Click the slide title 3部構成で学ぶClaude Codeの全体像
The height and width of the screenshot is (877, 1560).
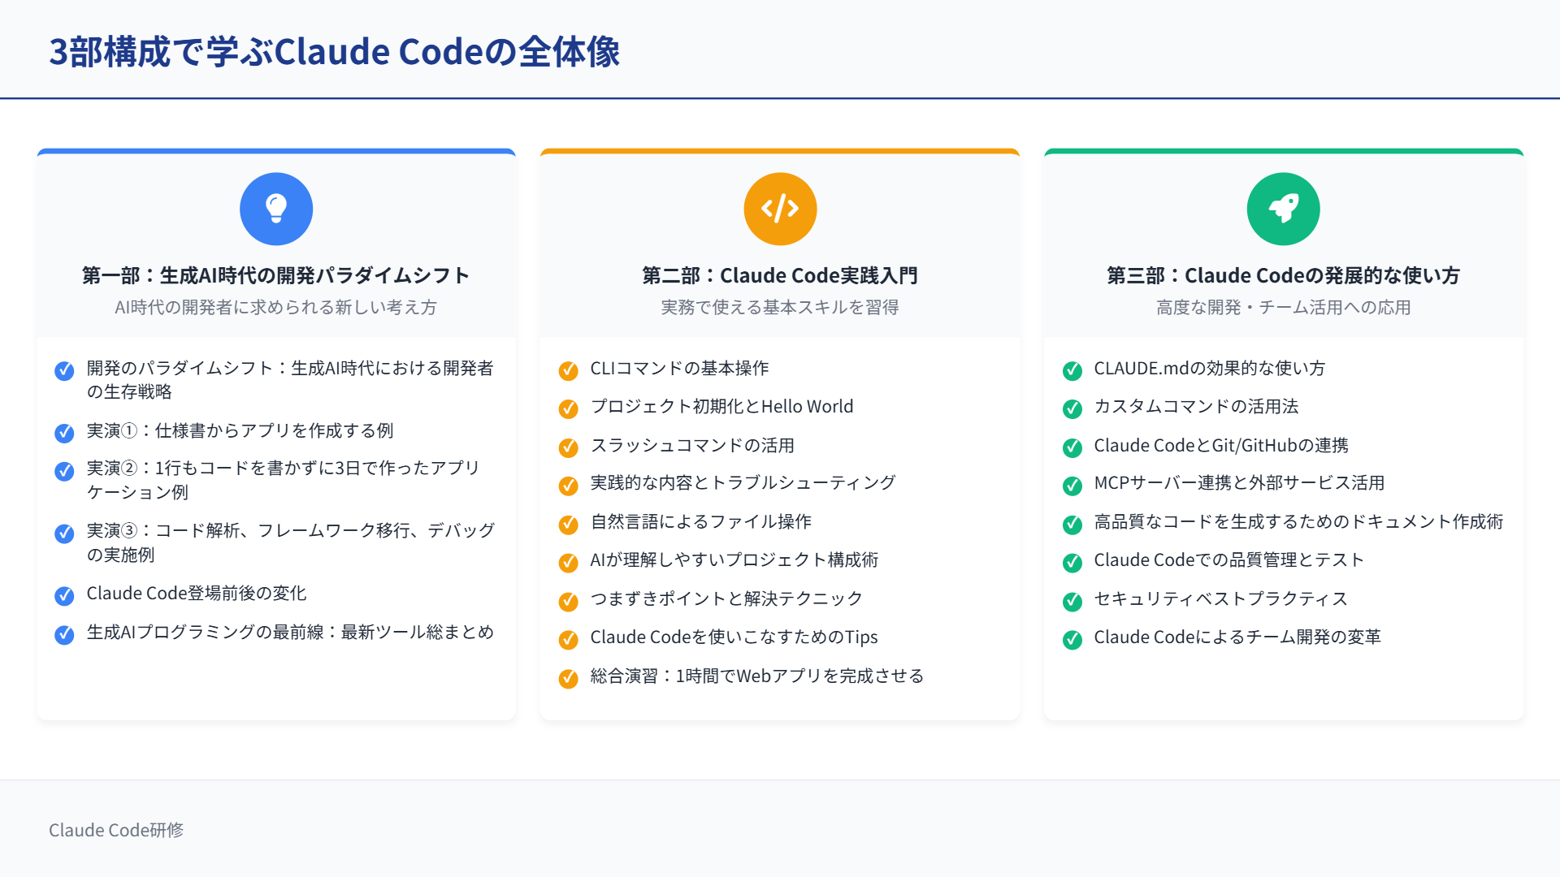(335, 52)
